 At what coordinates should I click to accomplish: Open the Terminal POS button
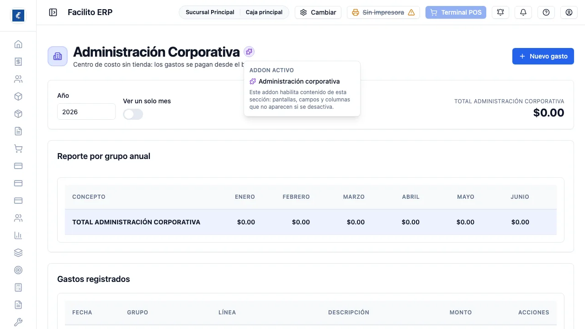point(456,12)
